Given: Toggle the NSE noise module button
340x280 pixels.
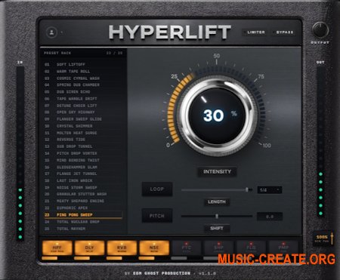Looking at the screenshot, I should (154, 248).
